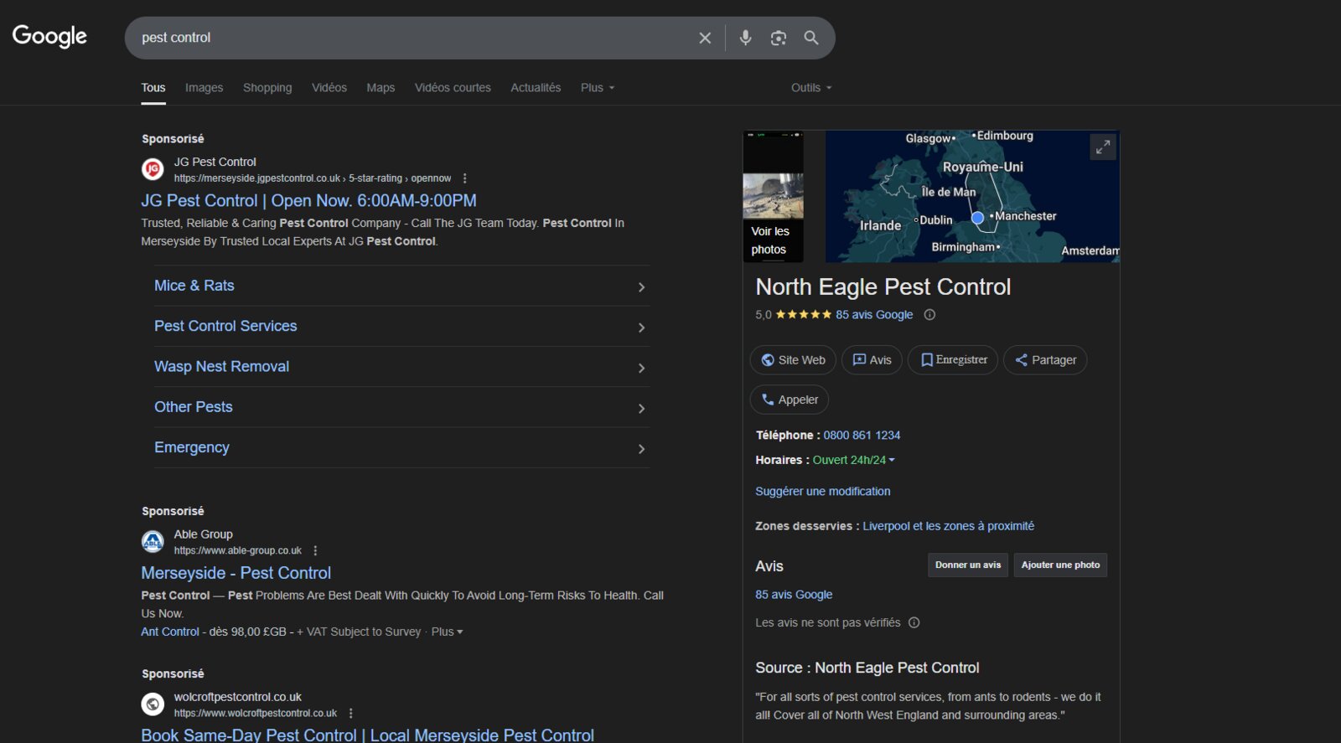Image resolution: width=1341 pixels, height=743 pixels.
Task: Click the Google logo
Action: [49, 36]
